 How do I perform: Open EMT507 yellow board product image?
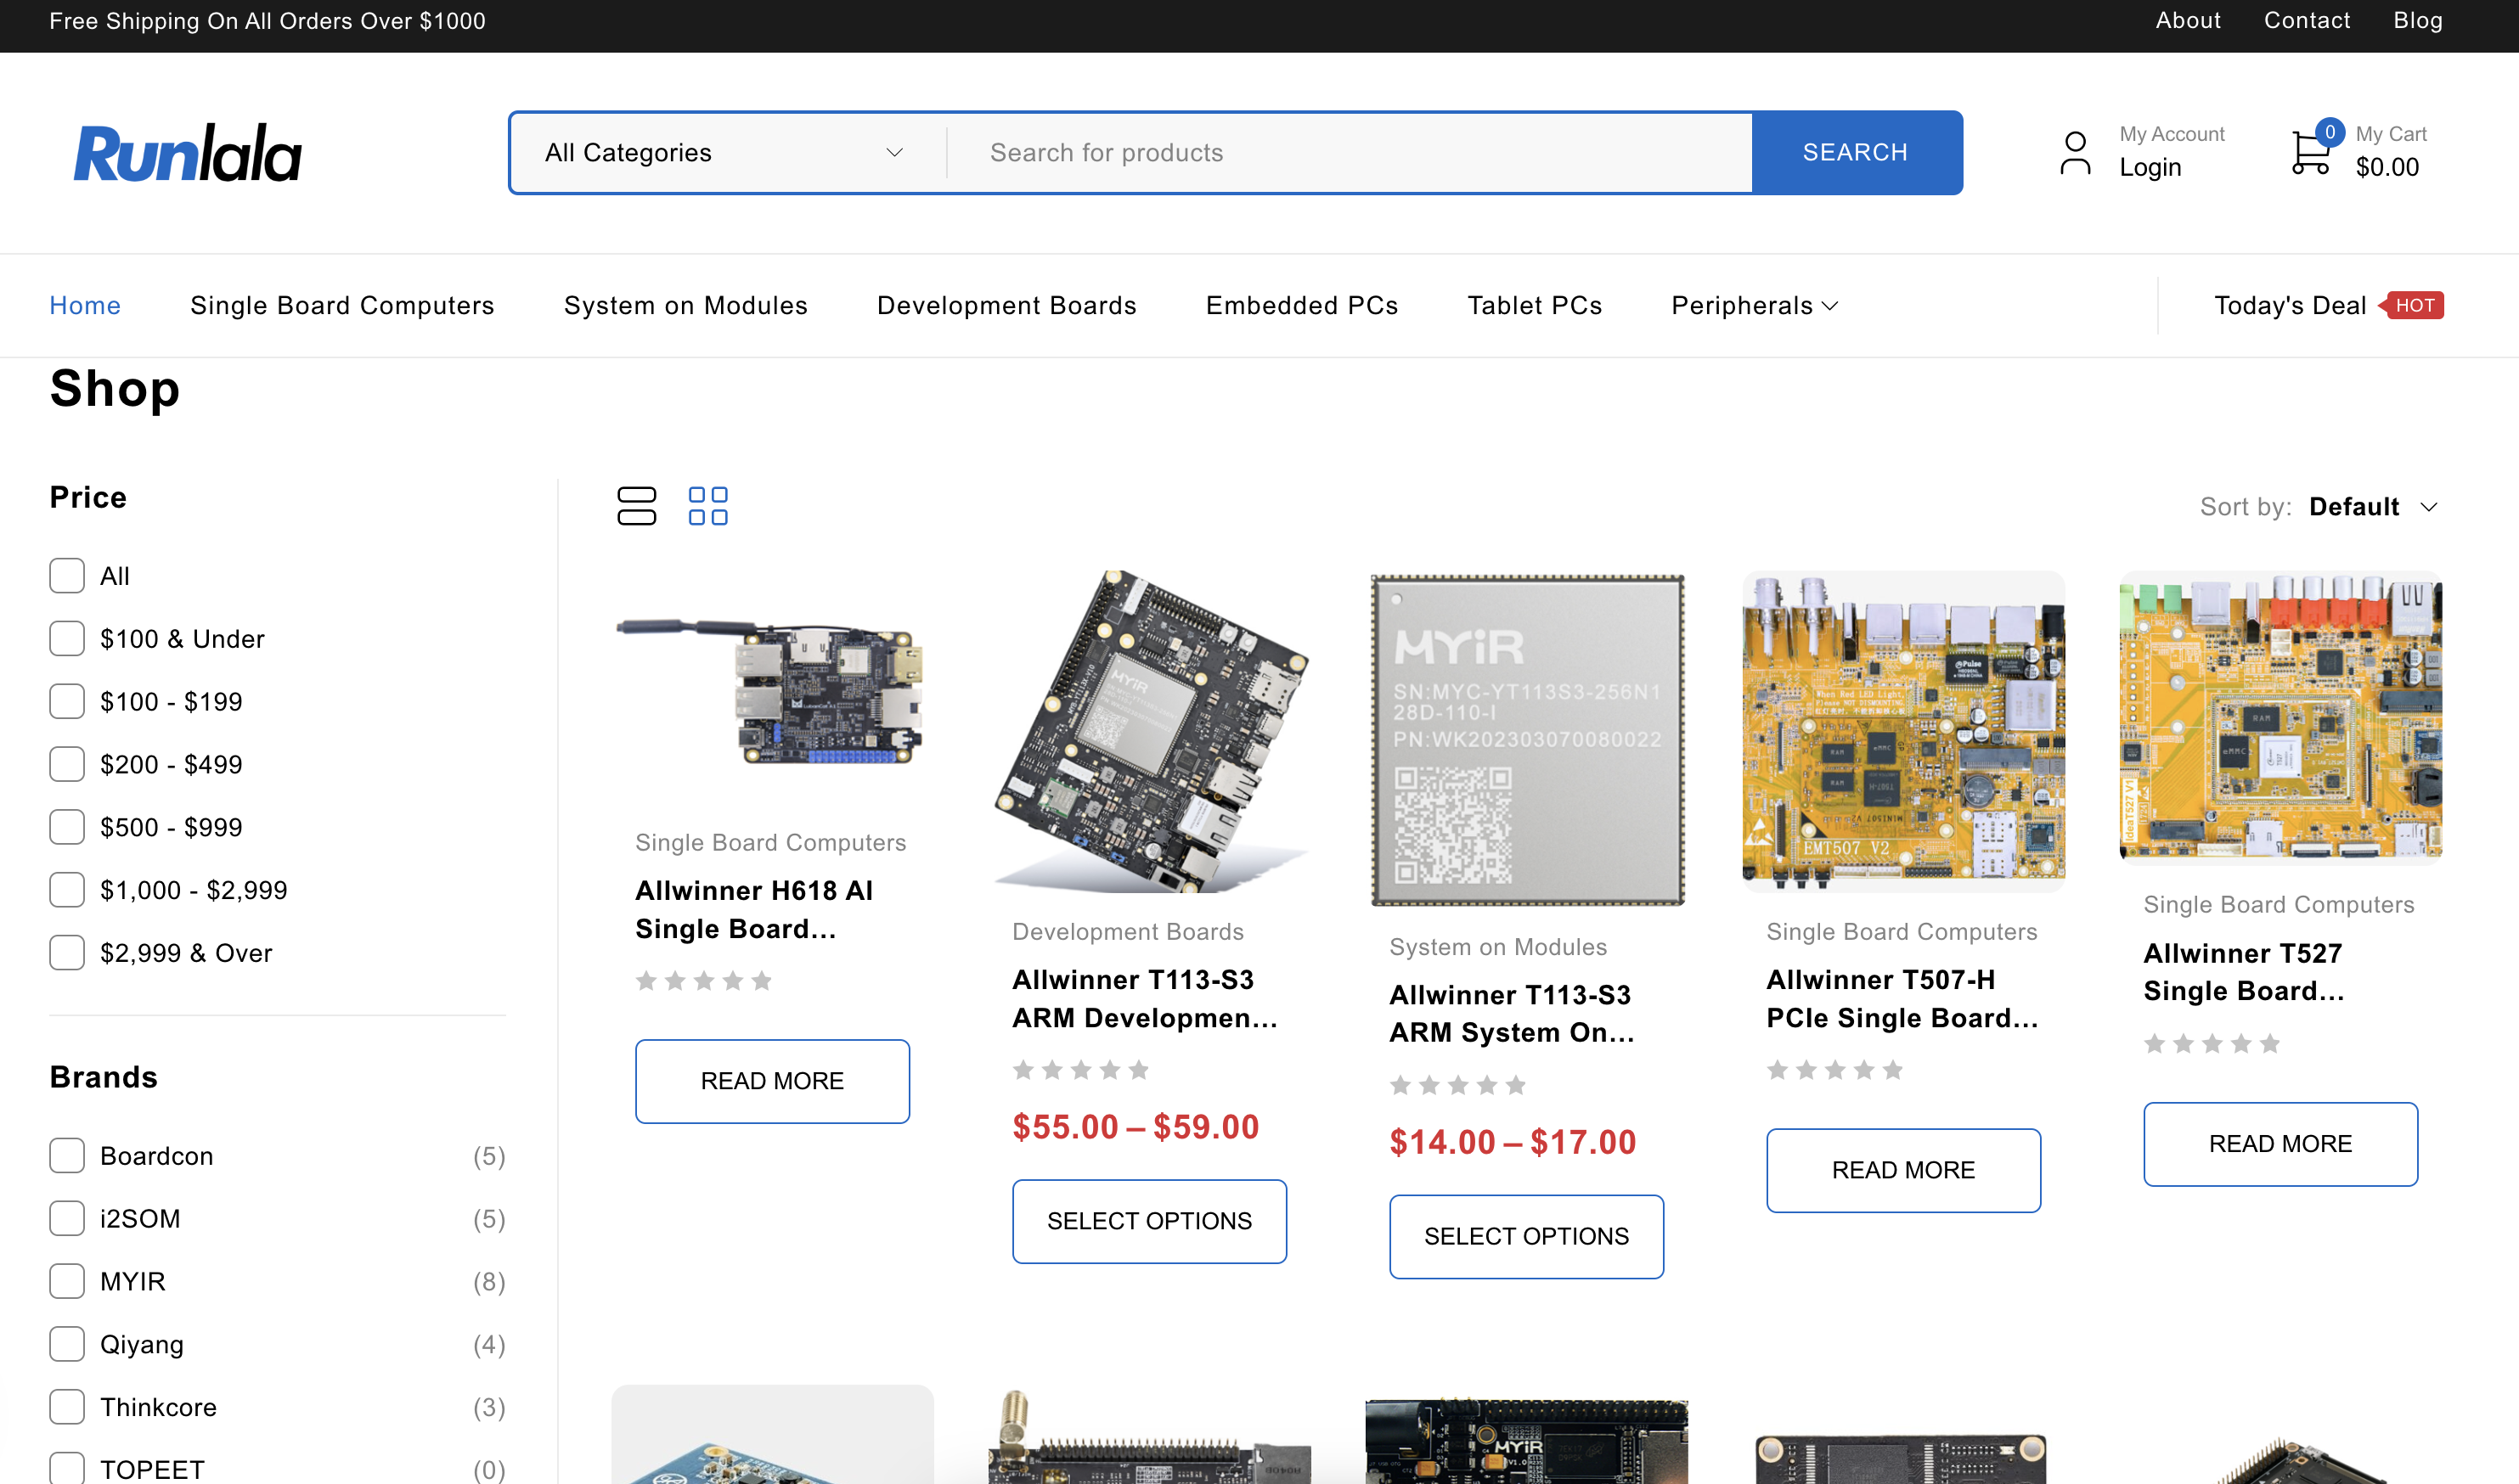coord(1902,731)
